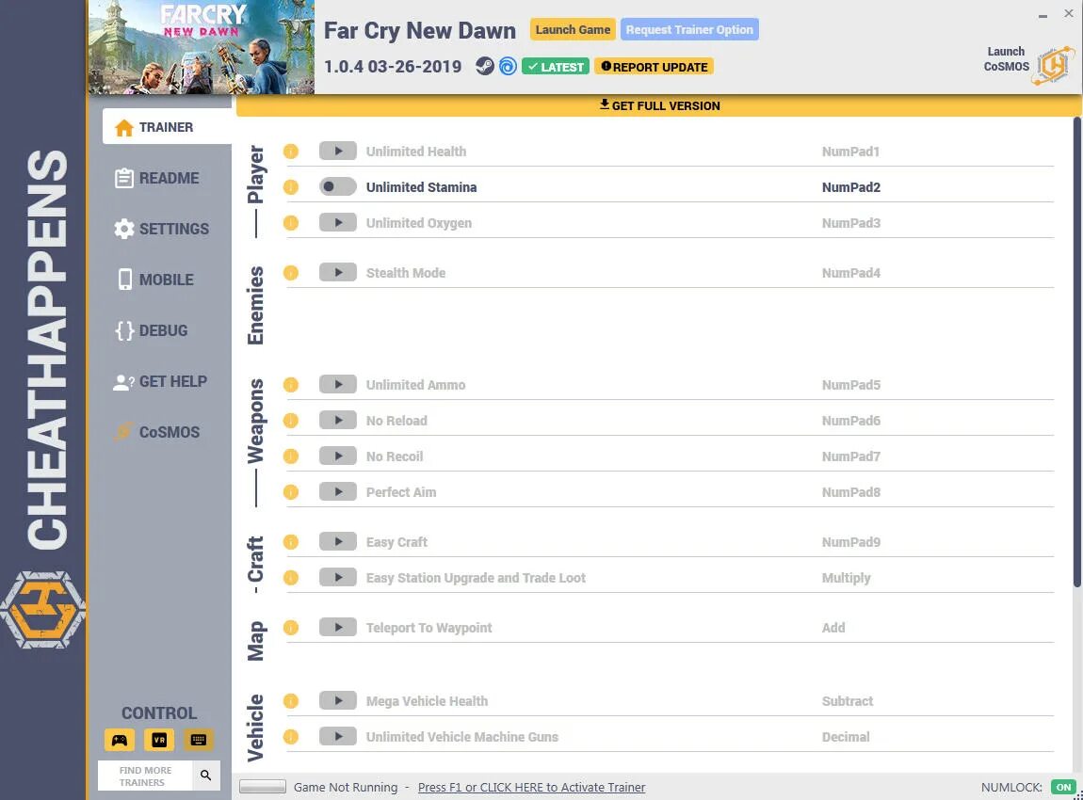Toggle Mega Vehicle Health on

(338, 700)
